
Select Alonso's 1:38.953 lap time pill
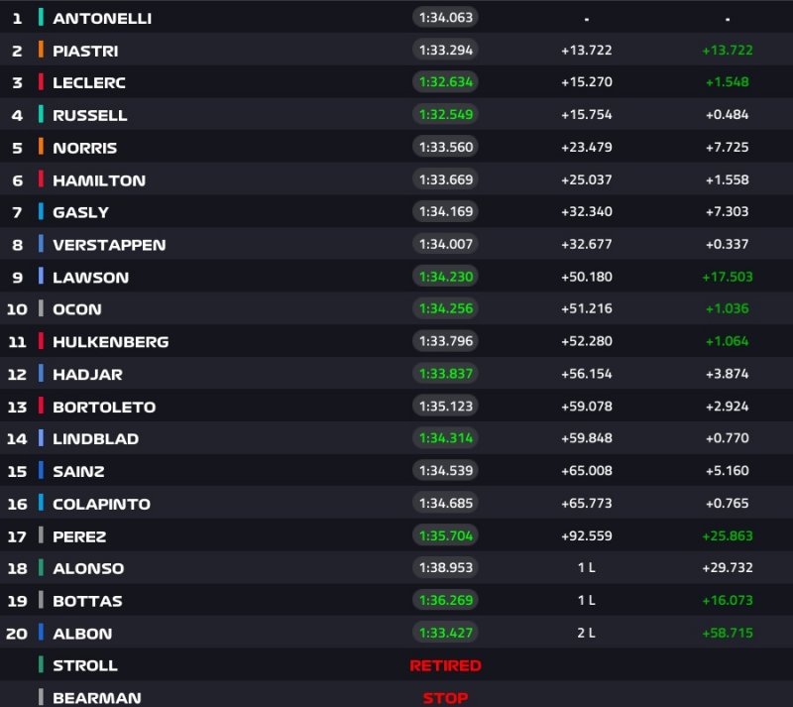click(445, 568)
